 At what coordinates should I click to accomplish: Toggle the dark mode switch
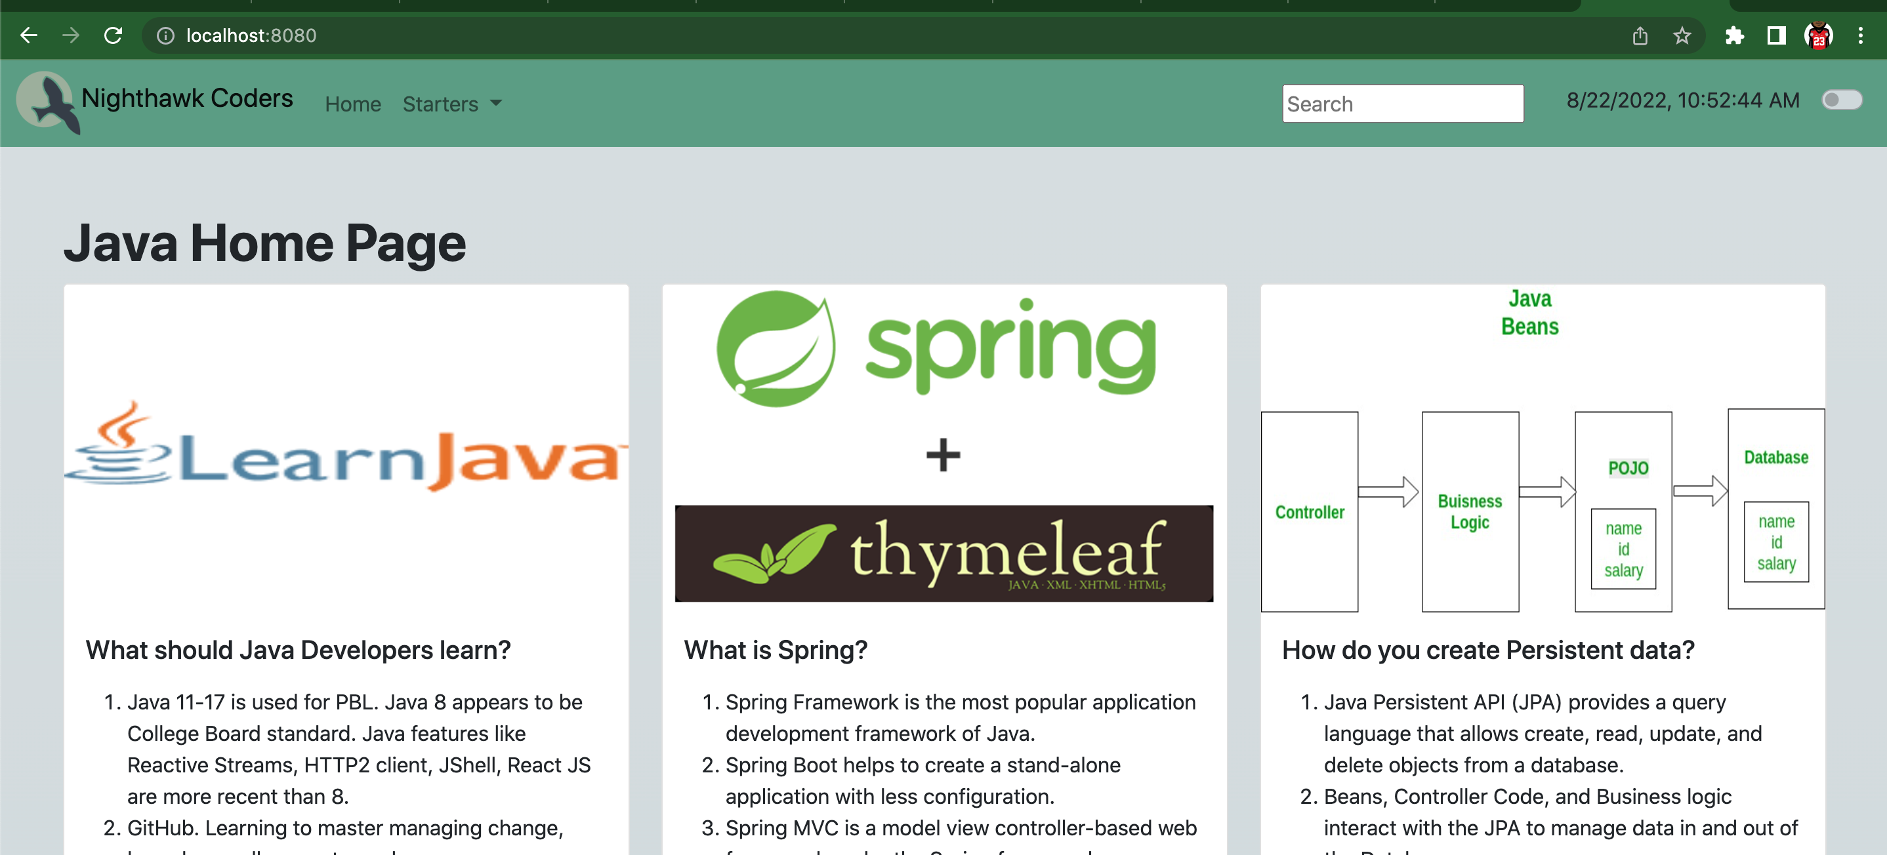(x=1842, y=100)
